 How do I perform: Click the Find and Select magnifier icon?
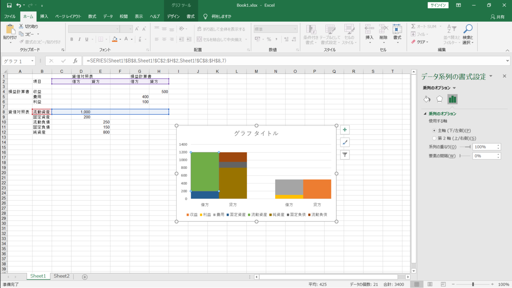468,29
